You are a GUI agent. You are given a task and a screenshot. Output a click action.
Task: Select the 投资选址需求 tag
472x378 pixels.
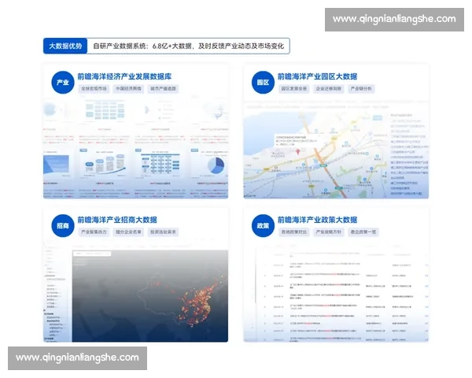(163, 232)
